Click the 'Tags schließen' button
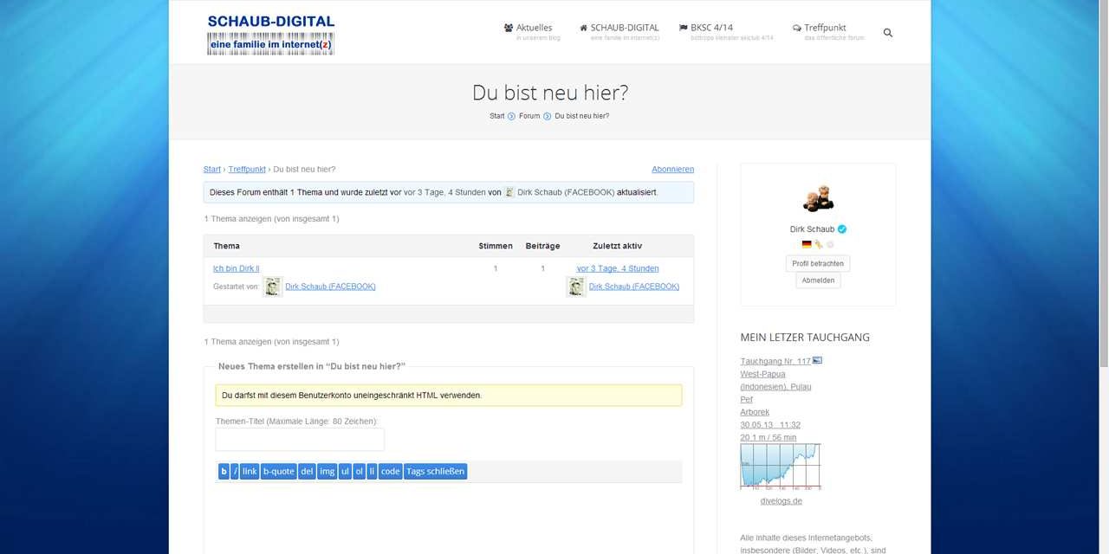This screenshot has height=554, width=1109. tap(435, 472)
